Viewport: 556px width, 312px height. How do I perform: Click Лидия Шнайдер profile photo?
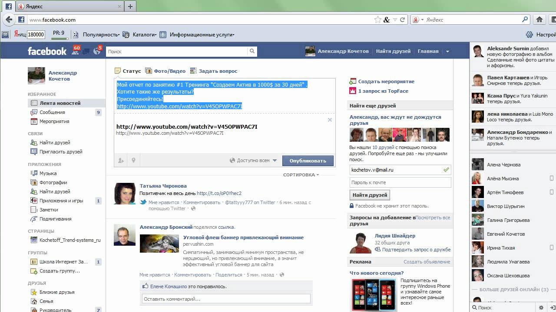point(361,243)
